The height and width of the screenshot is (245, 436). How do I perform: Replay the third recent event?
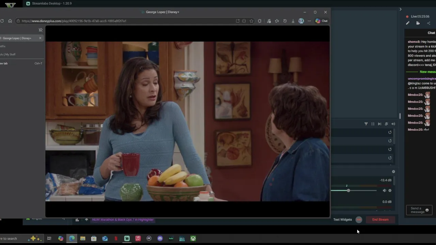click(390, 149)
